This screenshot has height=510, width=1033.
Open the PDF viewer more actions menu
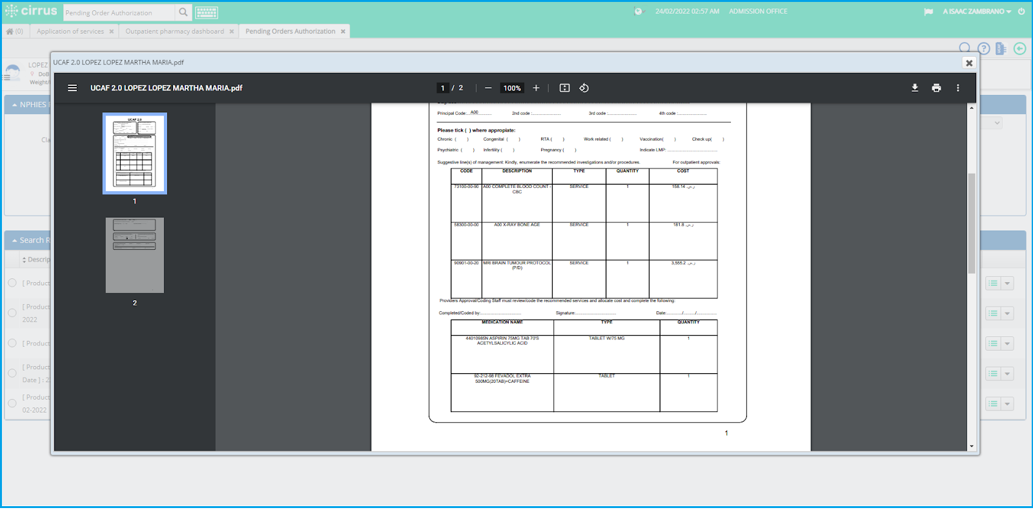click(958, 88)
